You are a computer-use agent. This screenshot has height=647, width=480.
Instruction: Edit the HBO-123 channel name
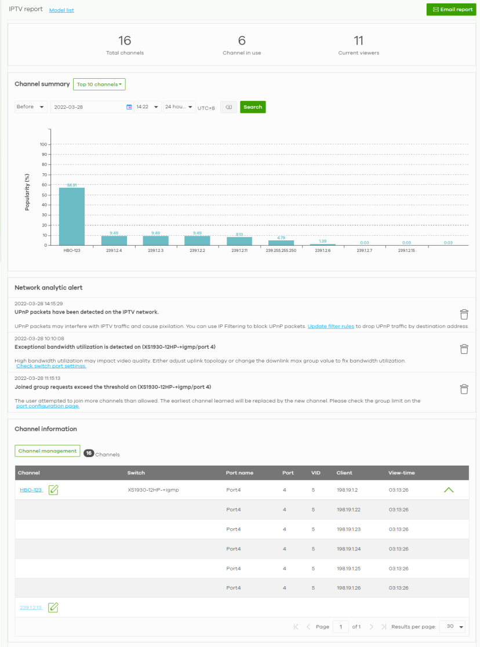(x=53, y=490)
